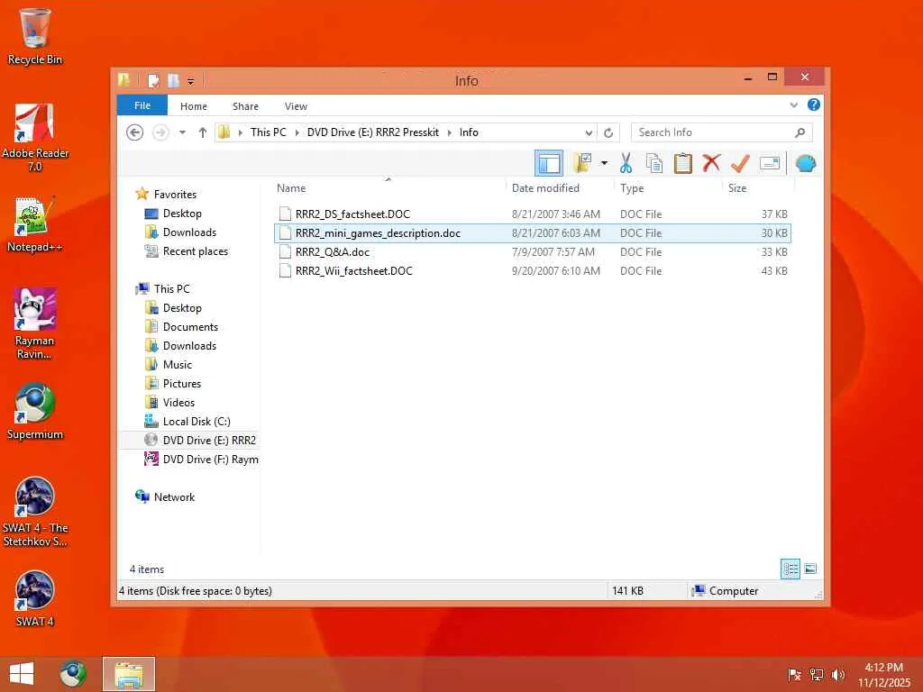This screenshot has height=692, width=923.
Task: Select RRR2_Wii_factsheet.DOC file
Action: pyautogui.click(x=533, y=270)
